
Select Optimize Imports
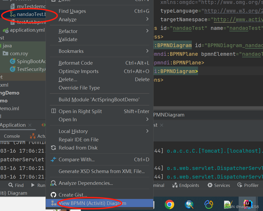point(100,71)
